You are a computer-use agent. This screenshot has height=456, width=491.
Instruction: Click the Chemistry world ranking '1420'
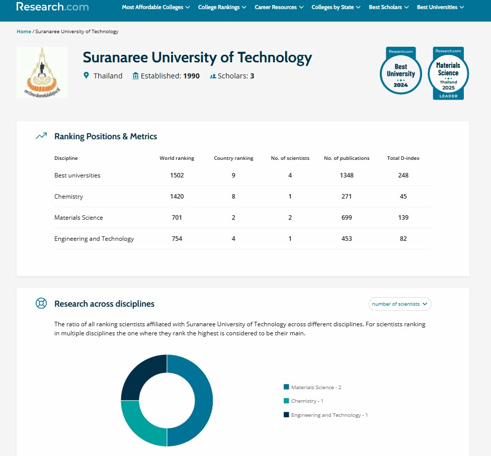pyautogui.click(x=177, y=196)
